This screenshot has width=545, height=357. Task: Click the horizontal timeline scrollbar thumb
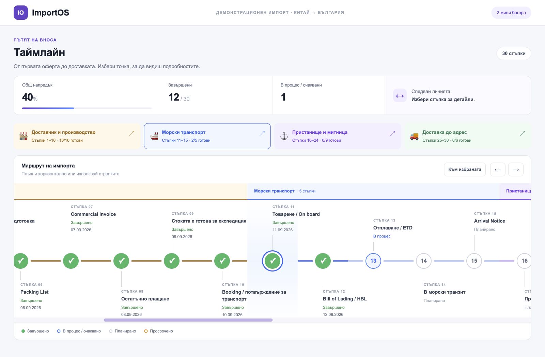[x=188, y=320]
